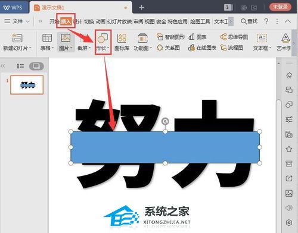Switch to the 切换 Transitions tab
Image resolution: width=298 pixels, height=233 pixels.
(x=89, y=21)
